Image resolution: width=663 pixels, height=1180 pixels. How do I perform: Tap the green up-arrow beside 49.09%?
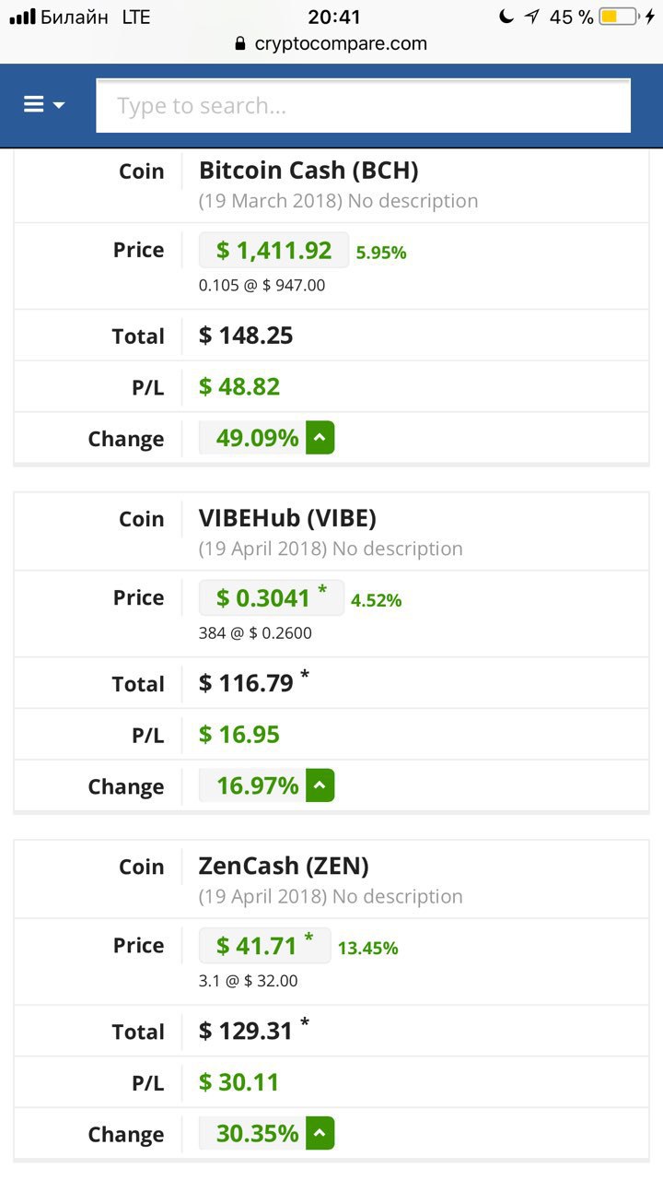[x=320, y=438]
